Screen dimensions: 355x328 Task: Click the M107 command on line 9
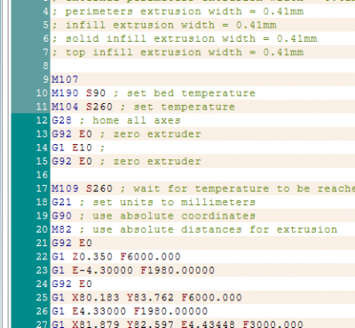pos(65,79)
